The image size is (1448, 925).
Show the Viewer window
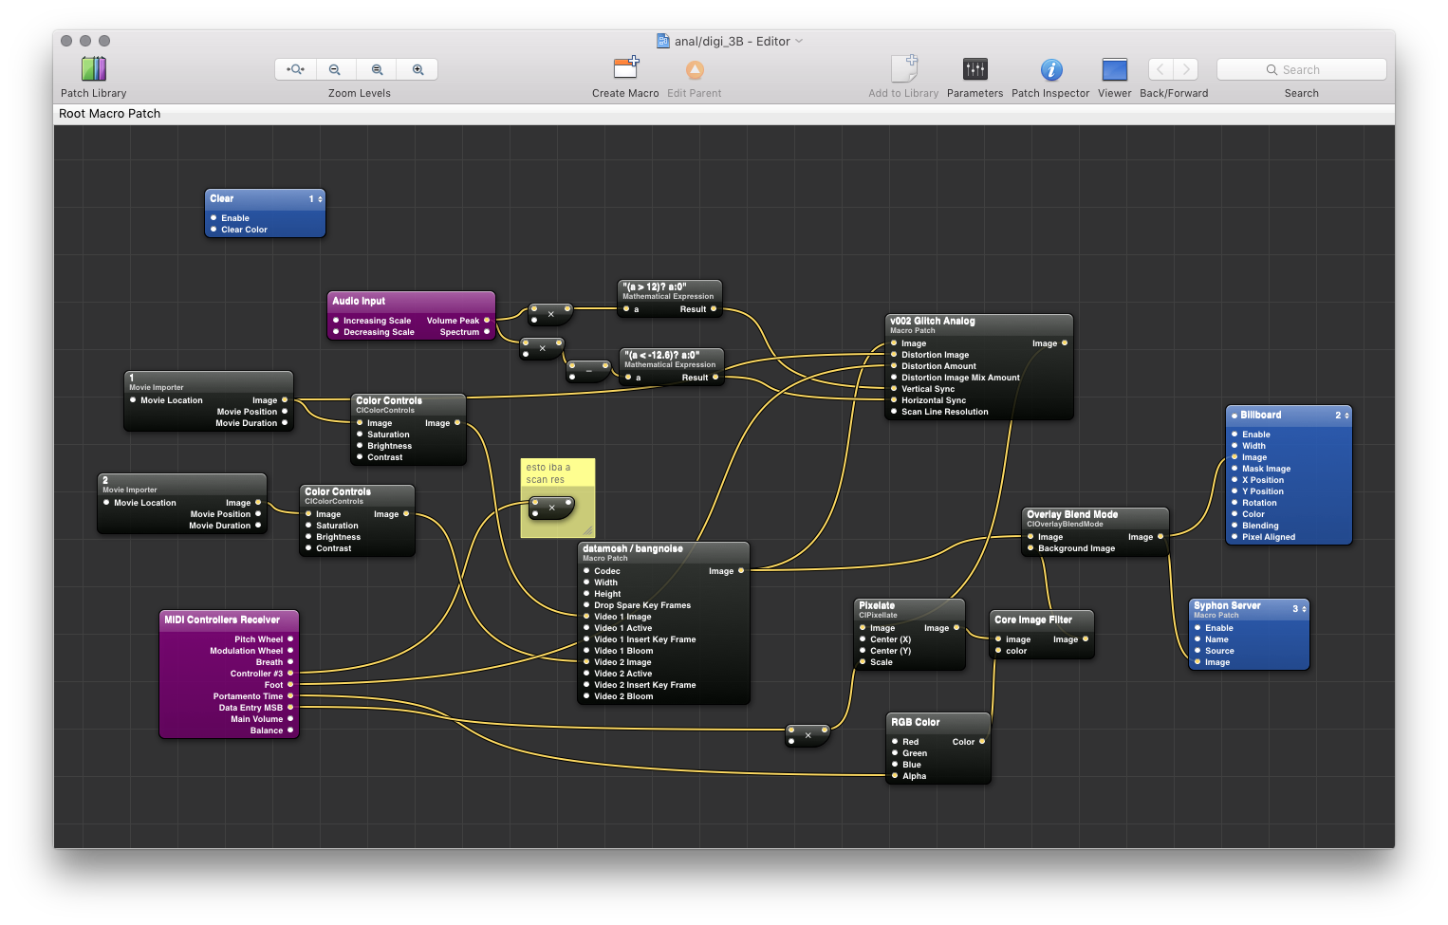(x=1114, y=69)
